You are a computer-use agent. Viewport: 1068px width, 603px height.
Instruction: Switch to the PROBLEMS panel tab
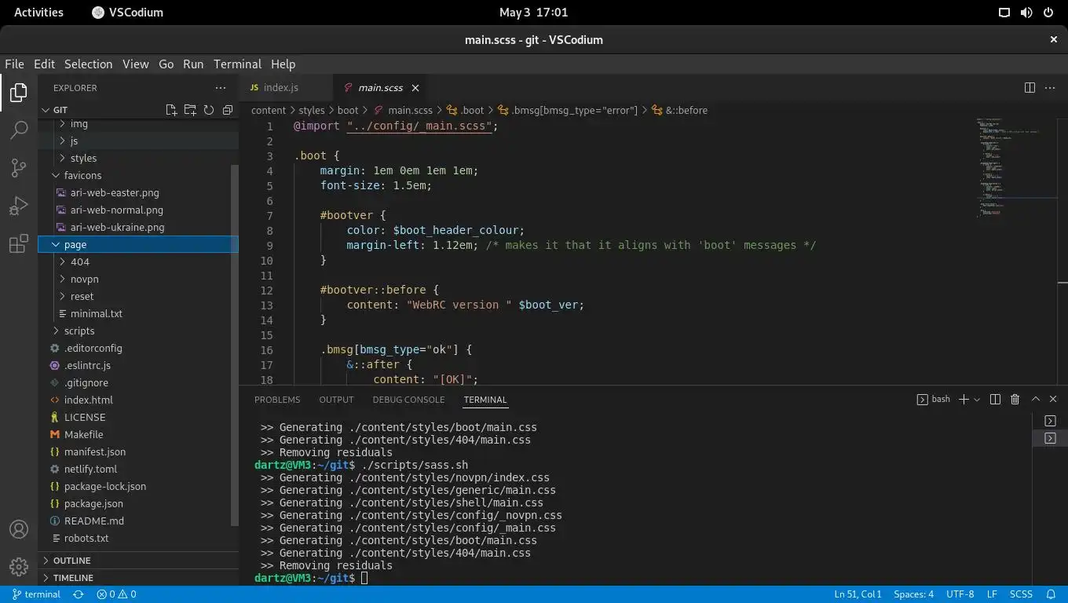tap(277, 400)
